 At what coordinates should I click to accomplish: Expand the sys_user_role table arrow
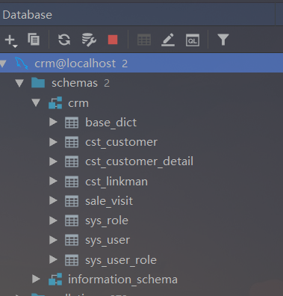coord(53,259)
